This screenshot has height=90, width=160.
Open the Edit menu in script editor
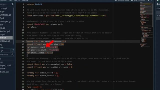[10, 0]
